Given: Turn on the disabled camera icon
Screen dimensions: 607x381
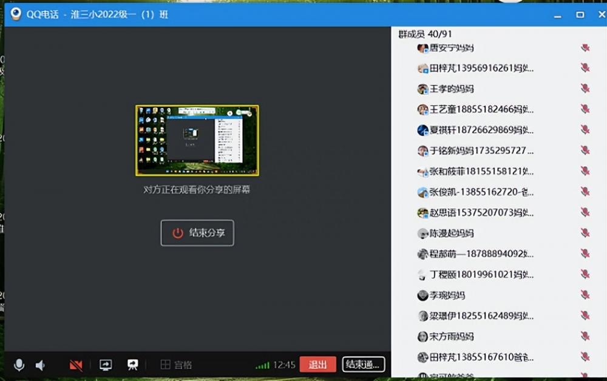Looking at the screenshot, I should tap(76, 365).
